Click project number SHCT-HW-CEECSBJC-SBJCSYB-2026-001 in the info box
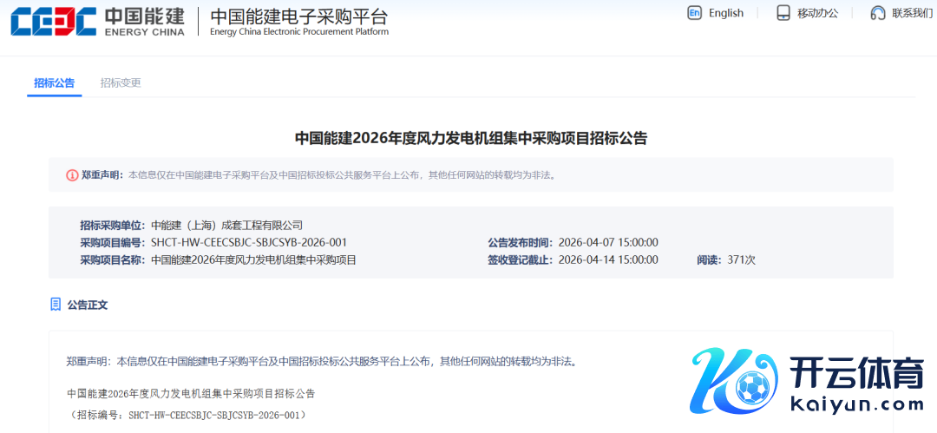This screenshot has width=937, height=433. (248, 242)
